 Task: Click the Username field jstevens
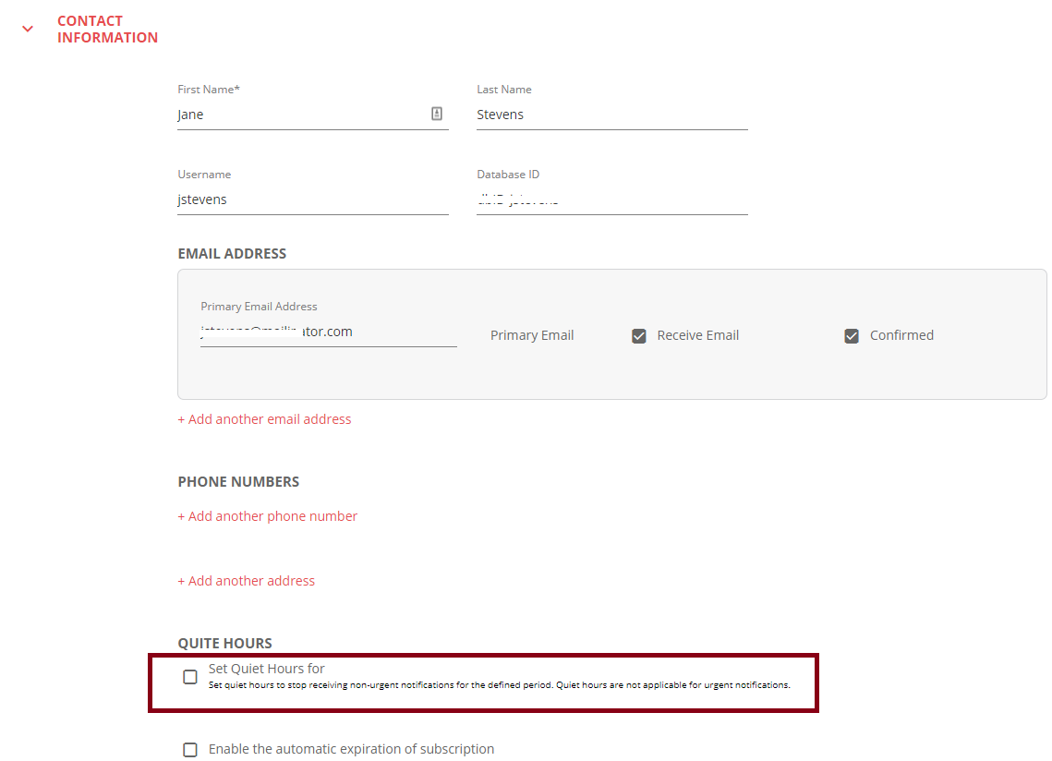313,199
